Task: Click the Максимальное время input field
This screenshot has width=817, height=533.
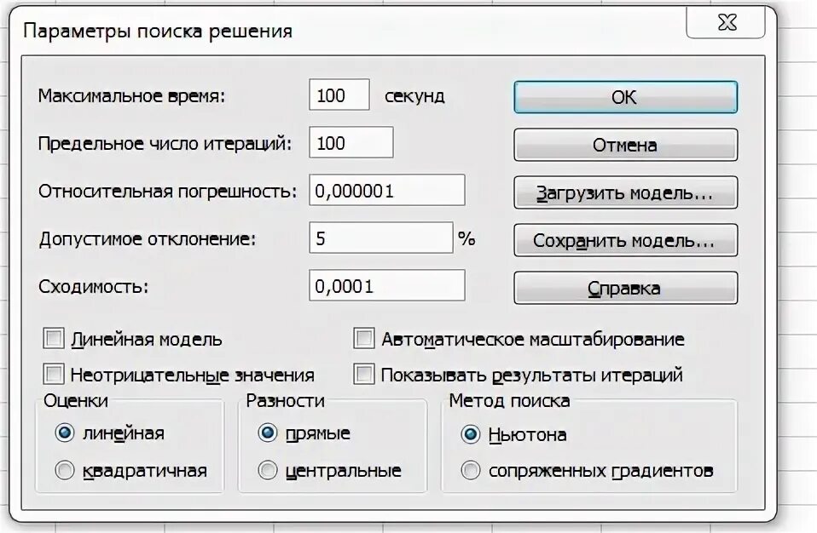Action: (x=339, y=95)
